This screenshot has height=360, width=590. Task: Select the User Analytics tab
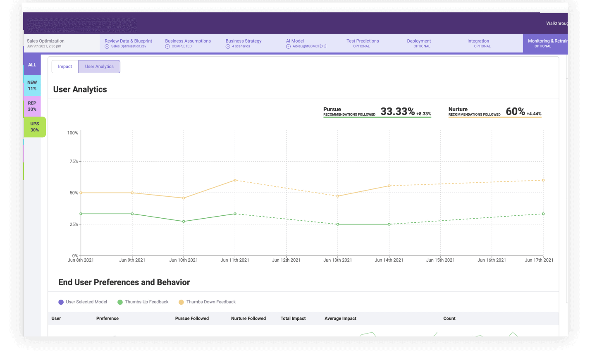pos(99,67)
